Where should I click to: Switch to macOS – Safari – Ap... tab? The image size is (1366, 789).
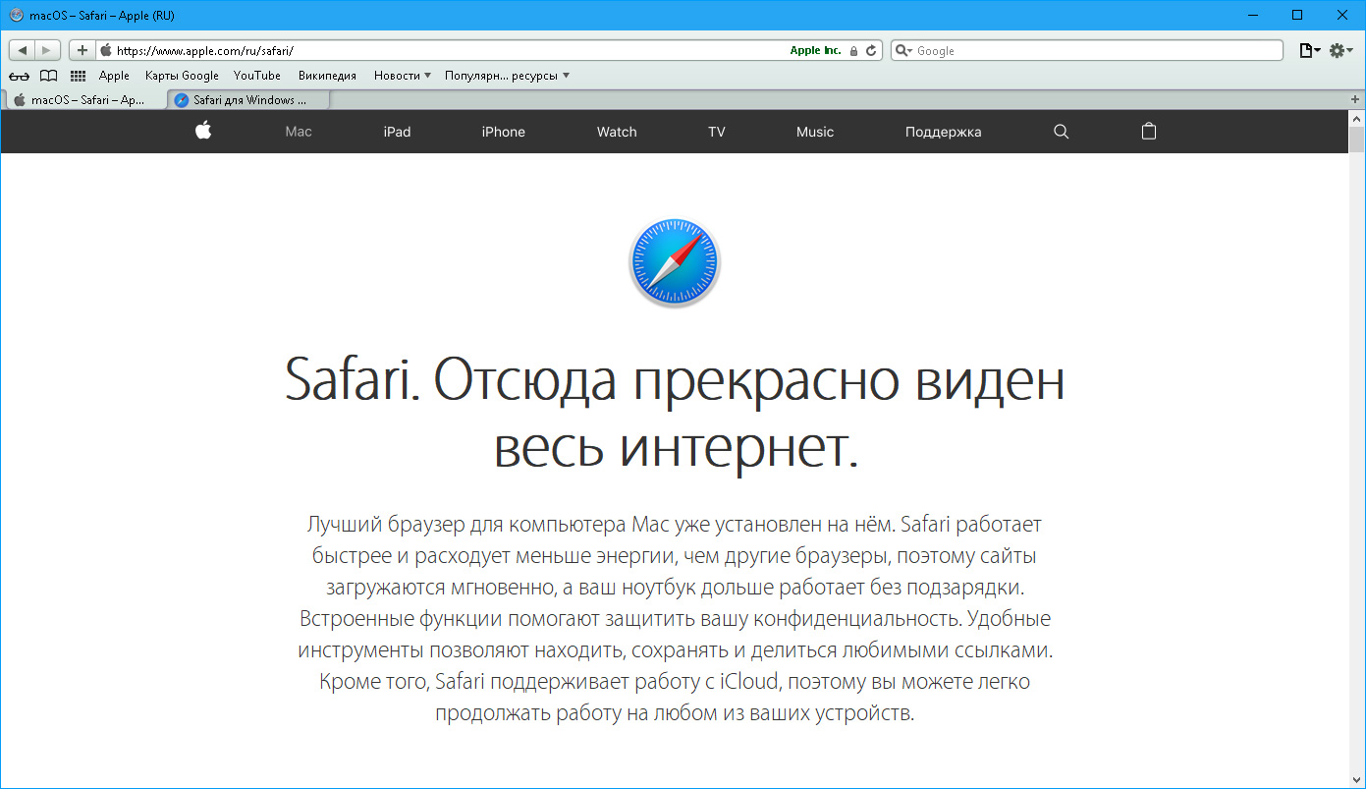click(85, 99)
